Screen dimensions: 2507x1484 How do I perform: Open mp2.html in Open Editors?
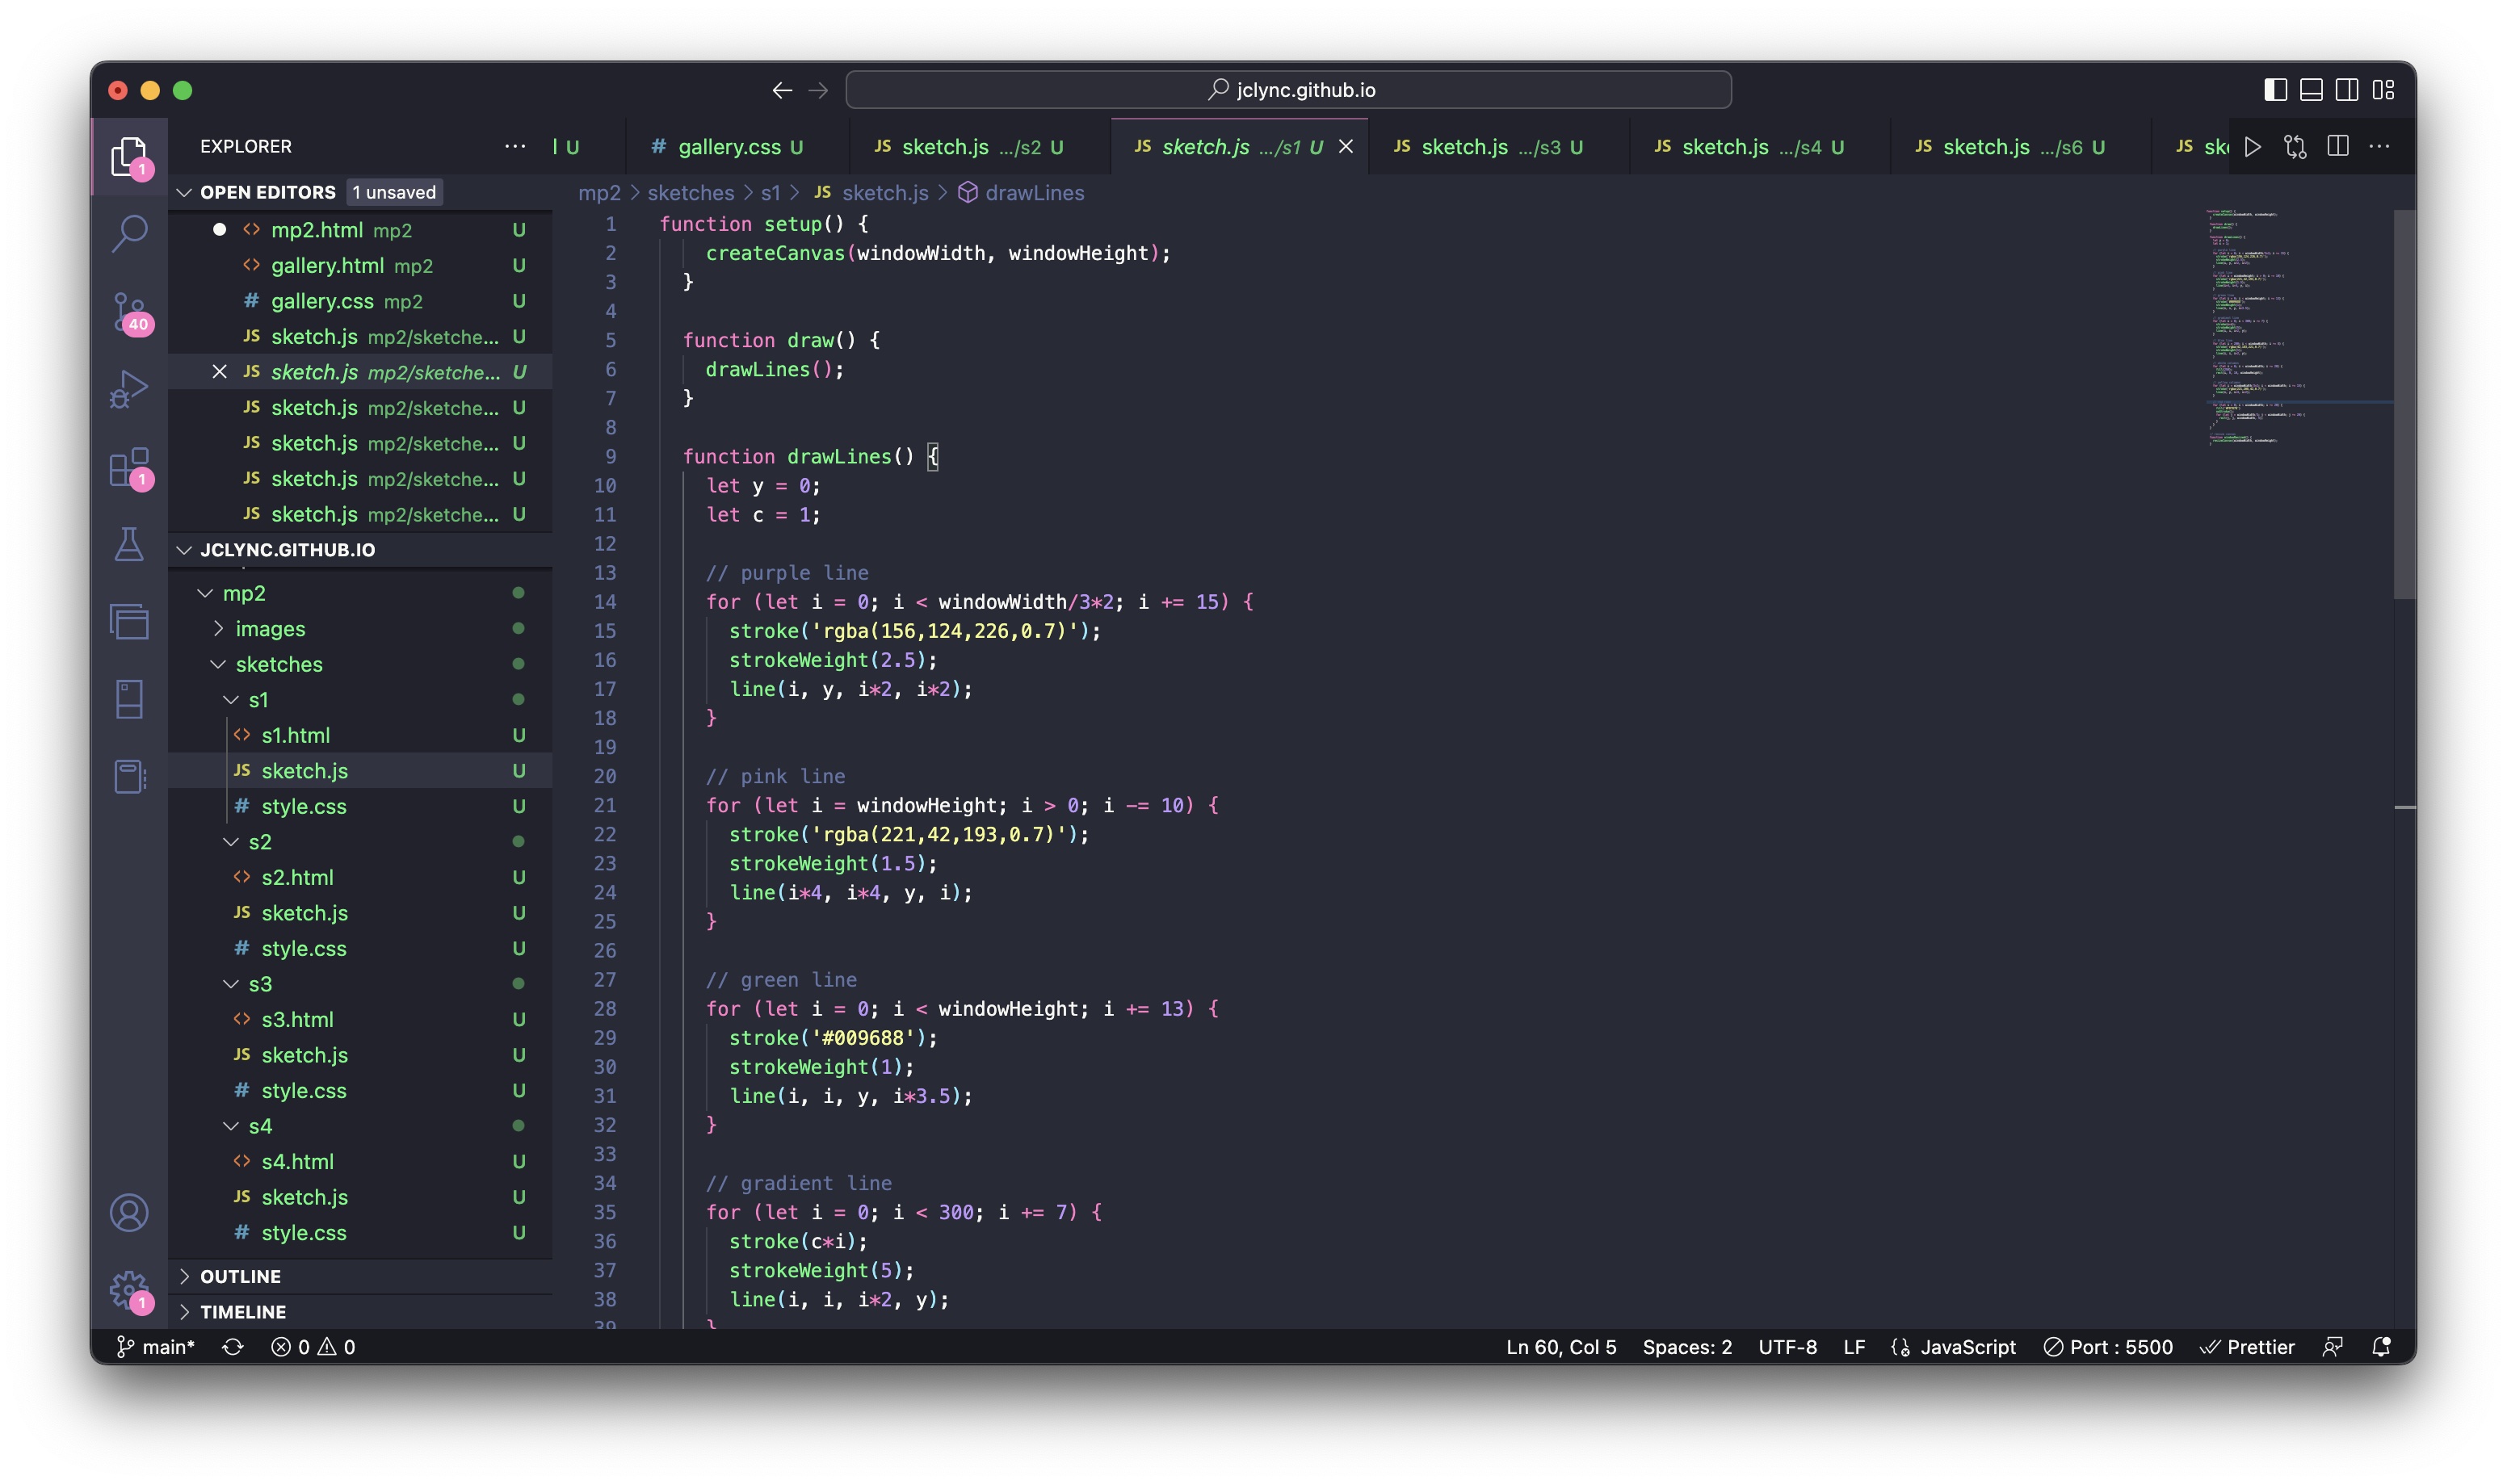click(x=360, y=230)
